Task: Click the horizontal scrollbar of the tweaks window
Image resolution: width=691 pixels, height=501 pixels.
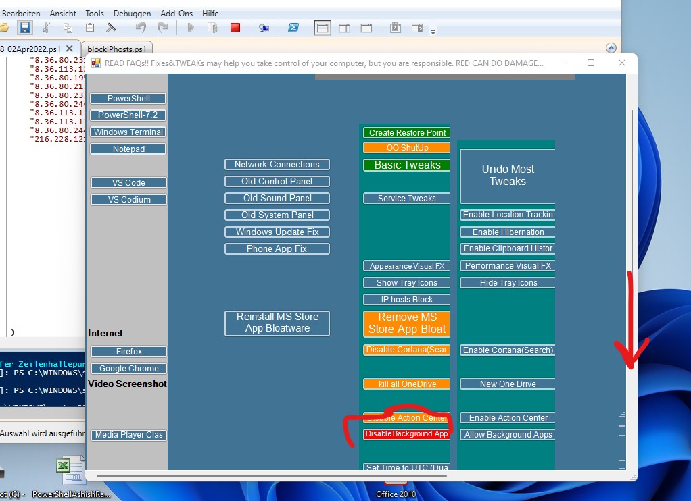Action: point(272,475)
